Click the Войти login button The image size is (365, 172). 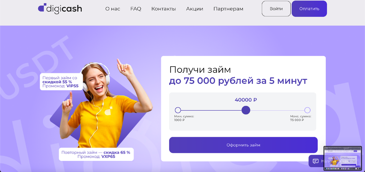[276, 8]
